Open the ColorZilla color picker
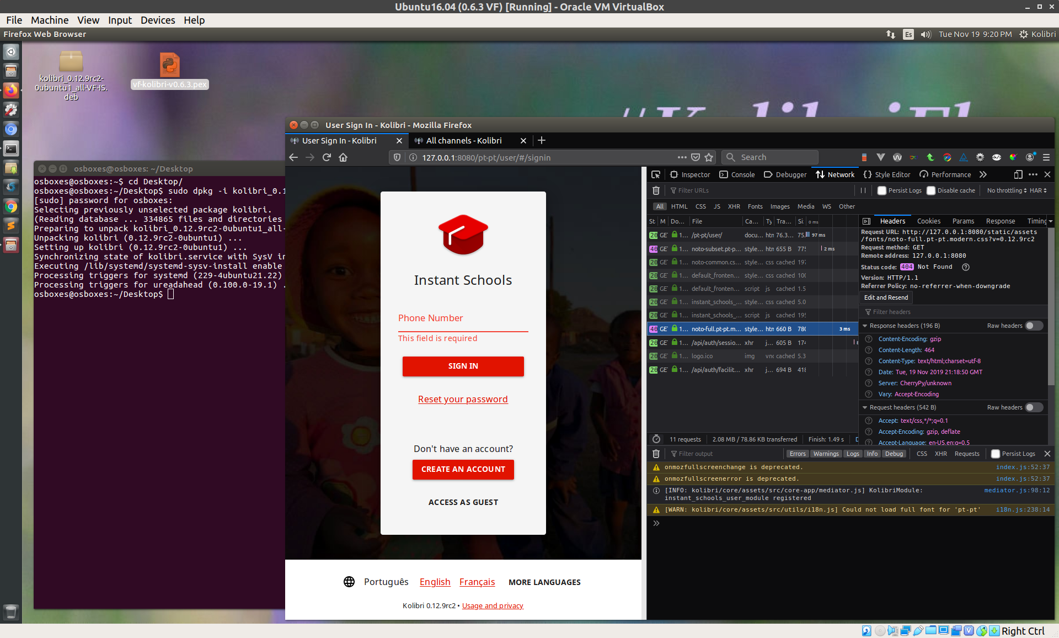Viewport: 1059px width, 638px height. tap(1013, 158)
